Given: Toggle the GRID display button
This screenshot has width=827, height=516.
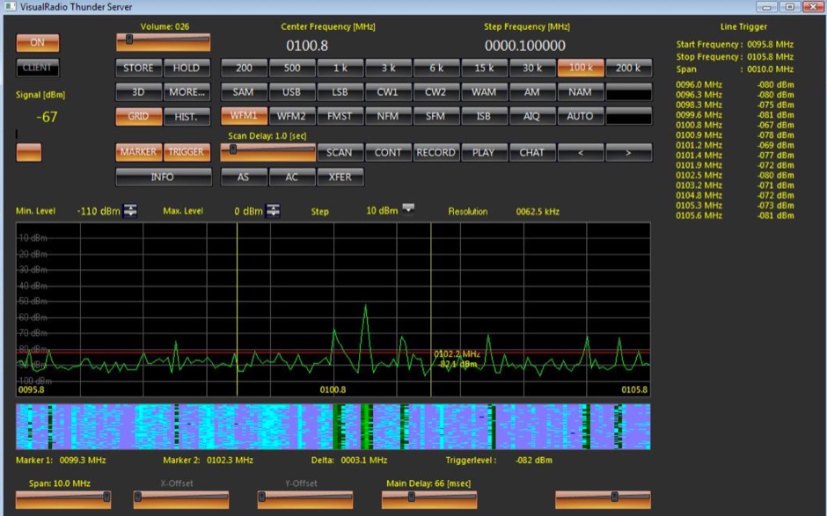Looking at the screenshot, I should point(138,117).
